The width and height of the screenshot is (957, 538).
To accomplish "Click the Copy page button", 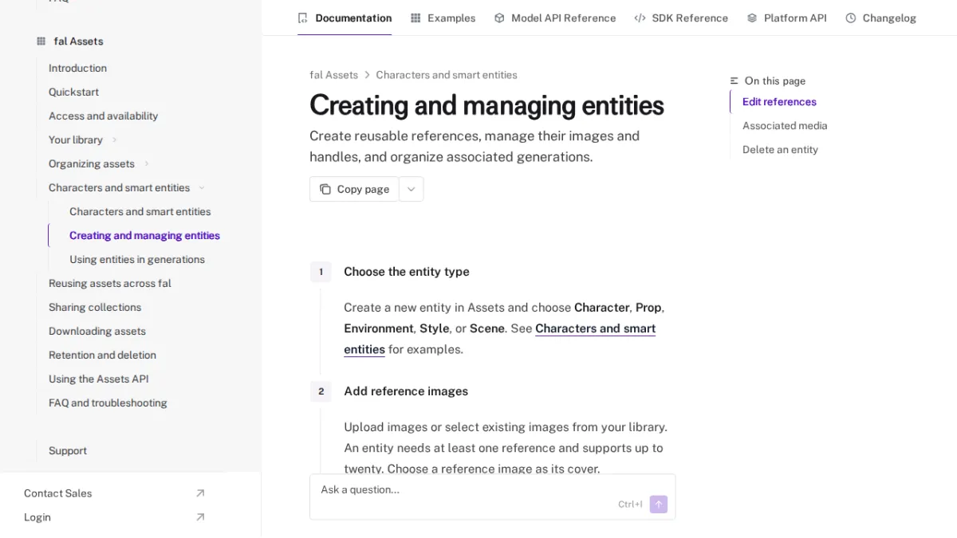I will tap(354, 190).
